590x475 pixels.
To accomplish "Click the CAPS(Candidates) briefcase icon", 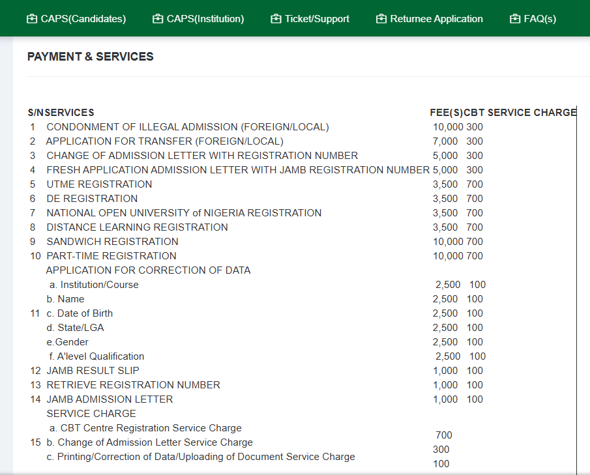I will (x=31, y=18).
